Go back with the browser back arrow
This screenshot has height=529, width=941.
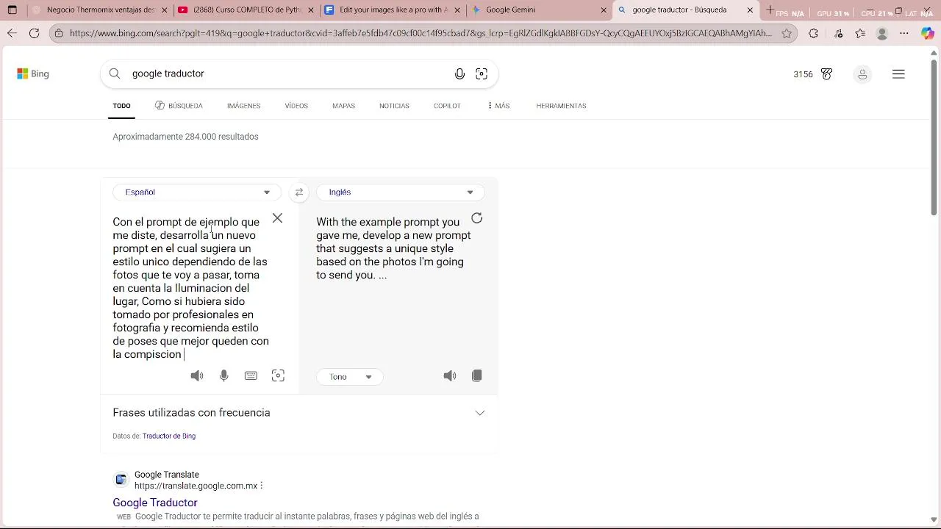12,33
